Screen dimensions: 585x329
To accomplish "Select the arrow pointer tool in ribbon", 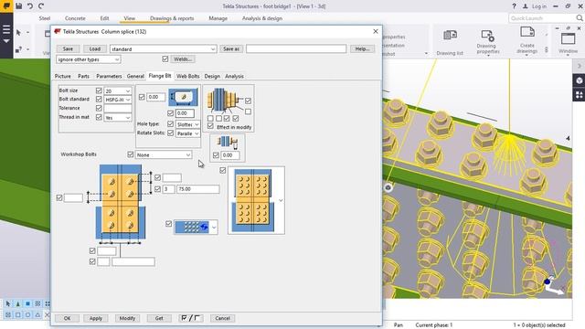I will tap(18, 33).
